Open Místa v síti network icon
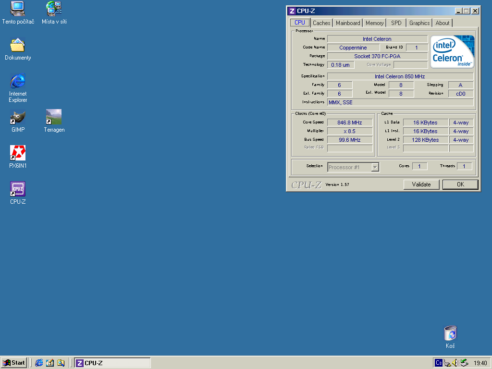Viewport: 492px width, 369px height. [x=54, y=9]
